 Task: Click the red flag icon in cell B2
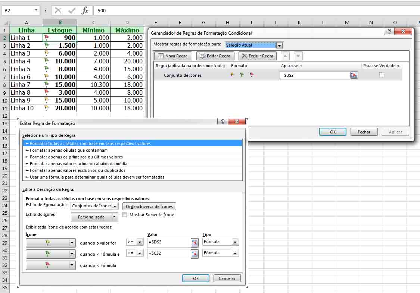pyautogui.click(x=47, y=37)
